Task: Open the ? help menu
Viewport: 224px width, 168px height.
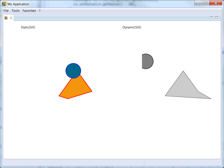Action: coord(39,11)
